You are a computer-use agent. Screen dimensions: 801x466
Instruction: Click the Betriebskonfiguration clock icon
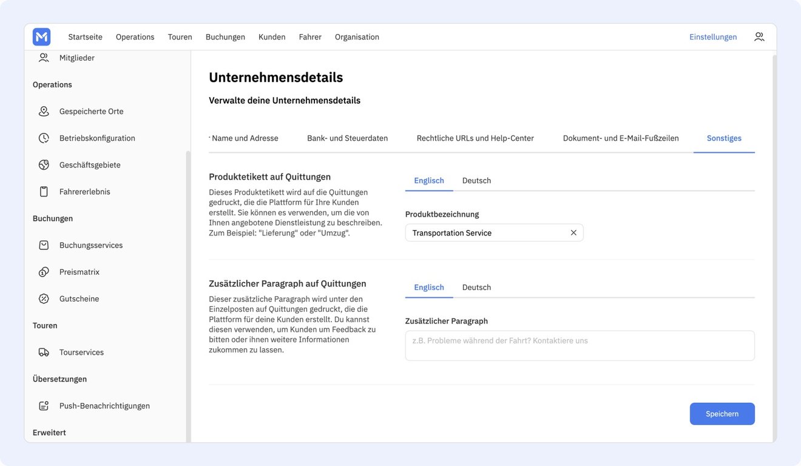(x=44, y=138)
